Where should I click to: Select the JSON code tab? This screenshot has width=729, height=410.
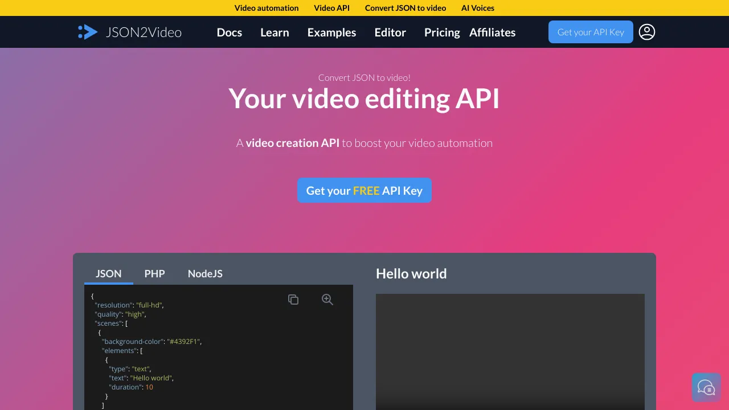(109, 274)
